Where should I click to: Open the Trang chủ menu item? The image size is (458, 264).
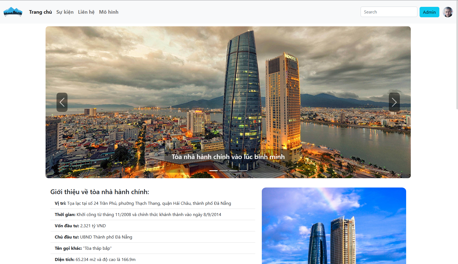pyautogui.click(x=40, y=12)
